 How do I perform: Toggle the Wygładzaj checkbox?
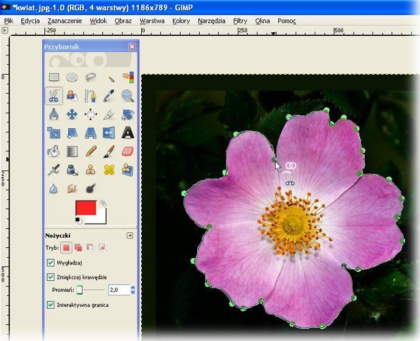[x=51, y=263]
